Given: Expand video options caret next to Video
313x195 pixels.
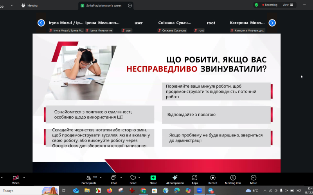Looking at the screenshot, I should 24,177.
